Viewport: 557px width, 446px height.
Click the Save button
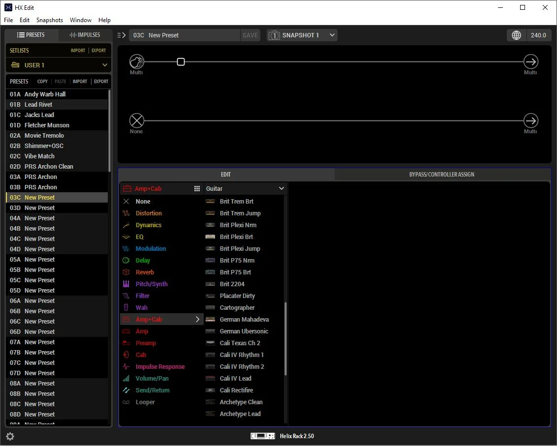tap(250, 35)
